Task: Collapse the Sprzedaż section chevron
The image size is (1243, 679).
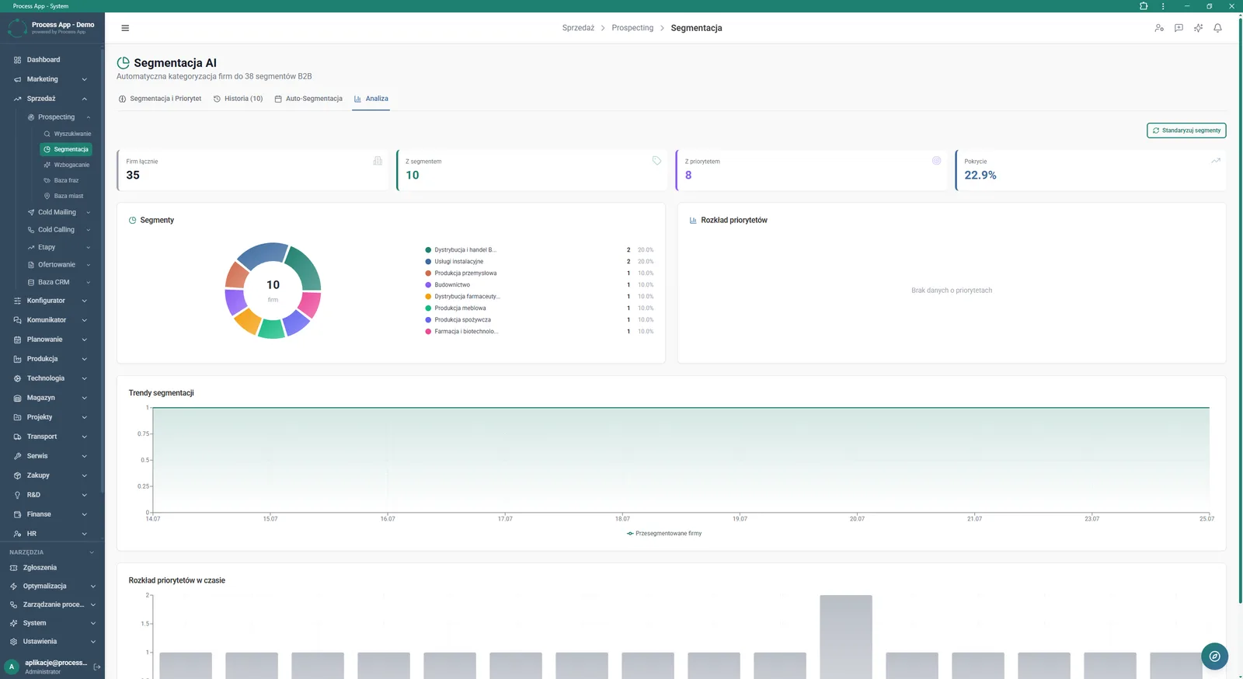Action: 84,99
